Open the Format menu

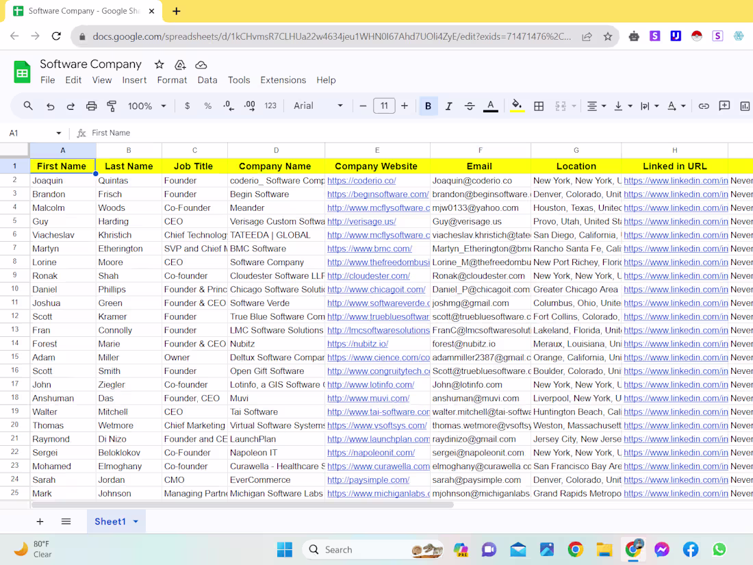point(172,79)
